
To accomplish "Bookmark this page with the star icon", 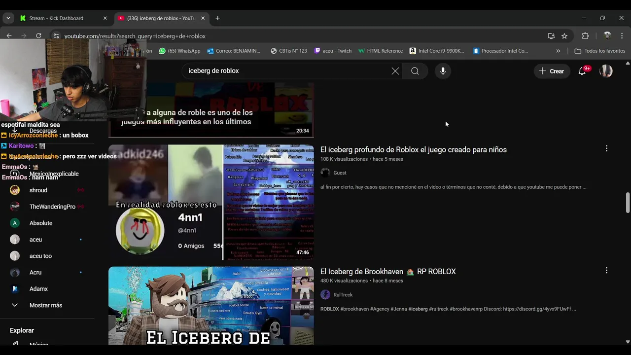I will [x=564, y=36].
